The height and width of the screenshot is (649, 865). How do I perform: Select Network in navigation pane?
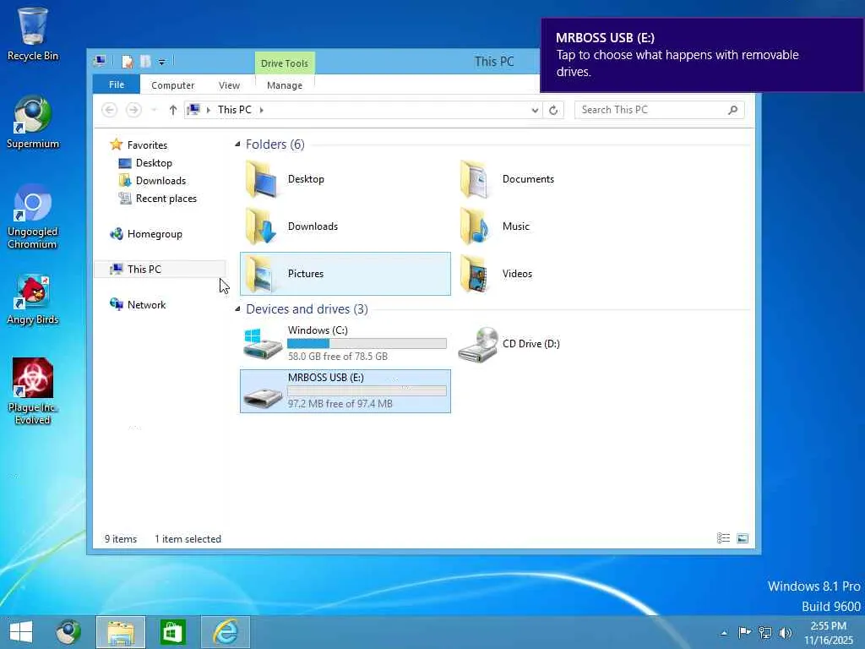pyautogui.click(x=146, y=304)
